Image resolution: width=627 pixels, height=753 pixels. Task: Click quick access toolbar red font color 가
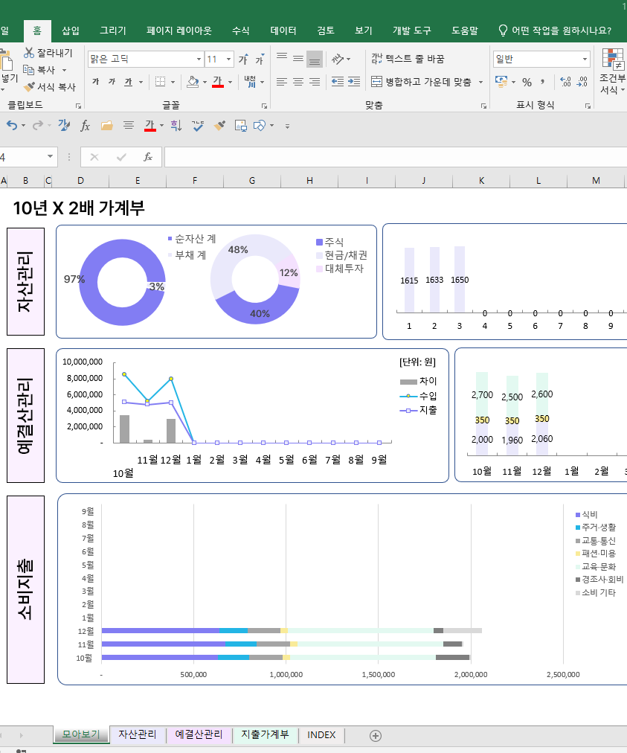[x=149, y=126]
